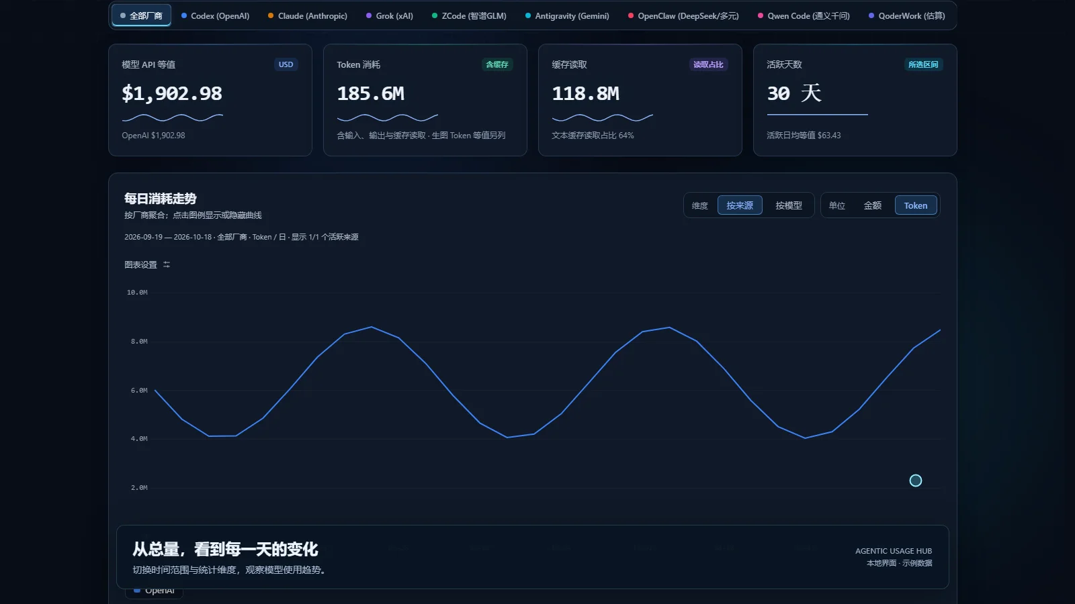
Task: Click the 文本缓存读取占比 64% text
Action: 593,136
